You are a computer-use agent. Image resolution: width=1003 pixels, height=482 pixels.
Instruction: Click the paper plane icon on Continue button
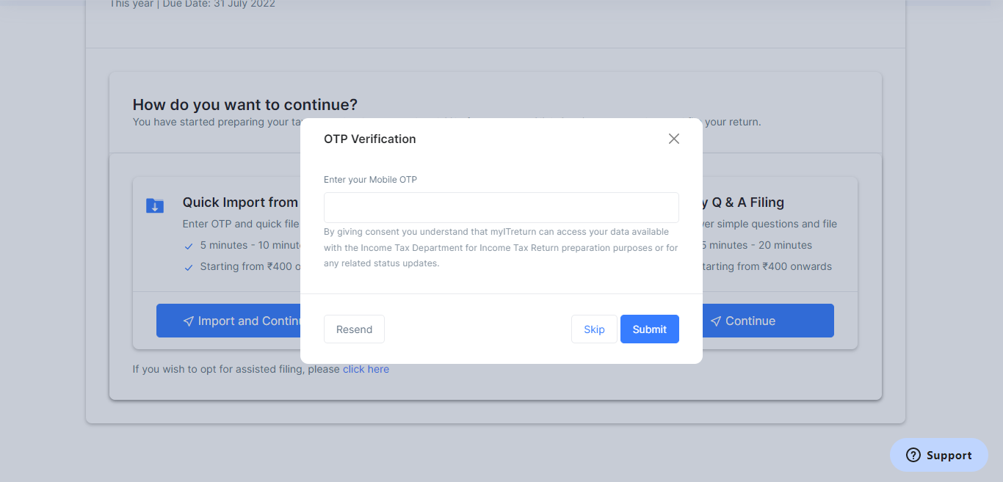(x=716, y=321)
